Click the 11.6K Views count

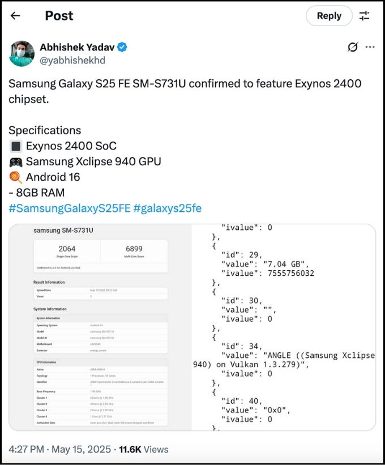click(143, 449)
